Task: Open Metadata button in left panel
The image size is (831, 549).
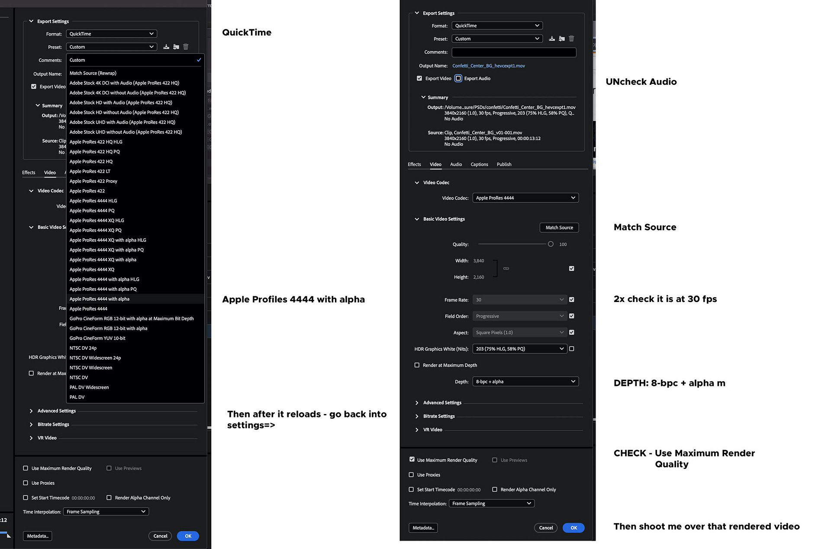Action: click(37, 536)
